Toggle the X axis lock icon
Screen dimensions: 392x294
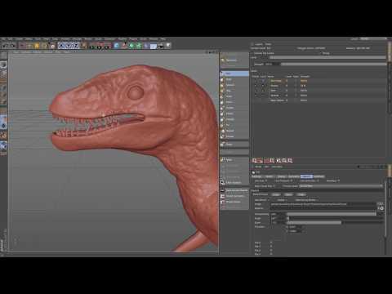[62, 46]
